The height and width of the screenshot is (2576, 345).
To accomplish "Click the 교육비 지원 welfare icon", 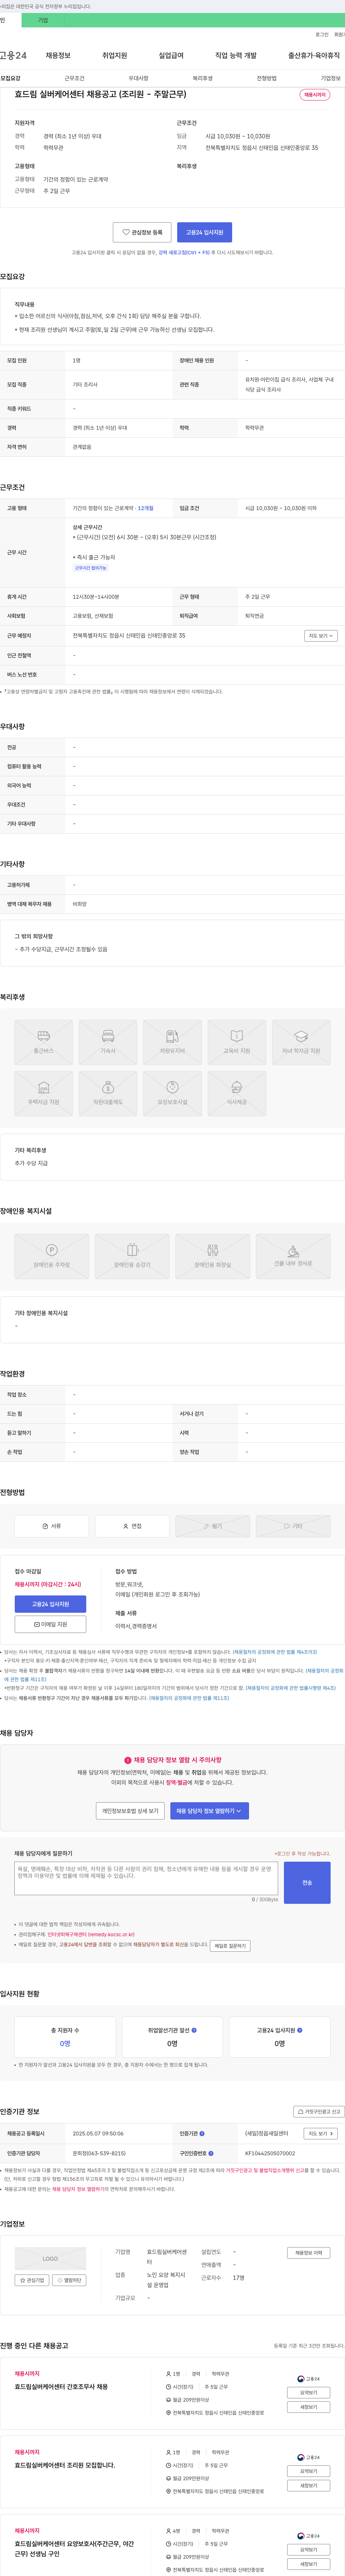I will click(236, 1042).
